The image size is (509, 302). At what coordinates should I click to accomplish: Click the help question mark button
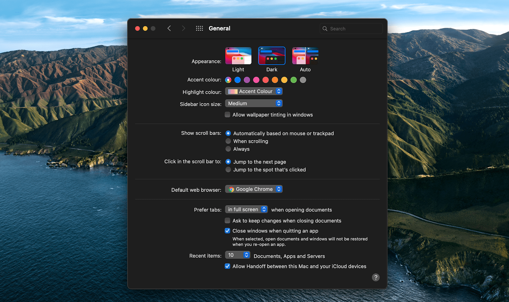click(x=376, y=277)
